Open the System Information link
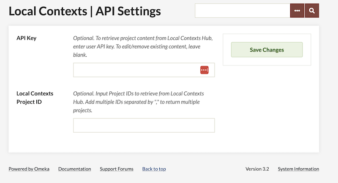The width and height of the screenshot is (338, 183). 298,169
